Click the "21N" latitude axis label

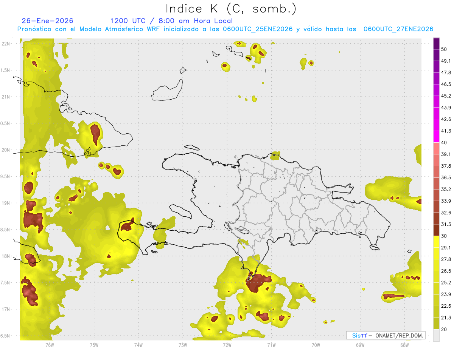6,97
